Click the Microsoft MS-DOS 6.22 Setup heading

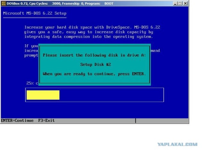point(35,13)
